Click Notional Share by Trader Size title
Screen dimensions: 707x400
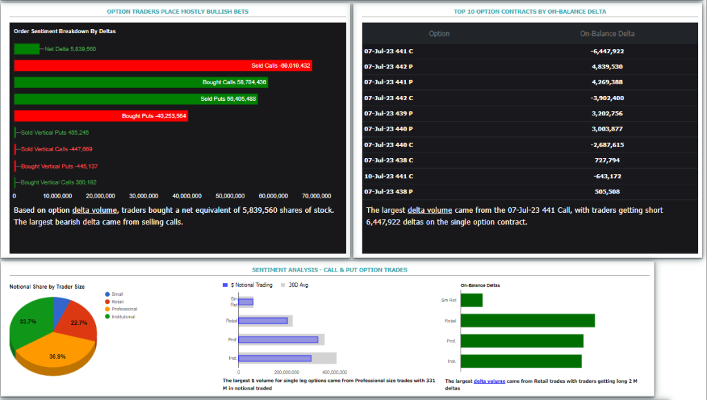coord(47,287)
